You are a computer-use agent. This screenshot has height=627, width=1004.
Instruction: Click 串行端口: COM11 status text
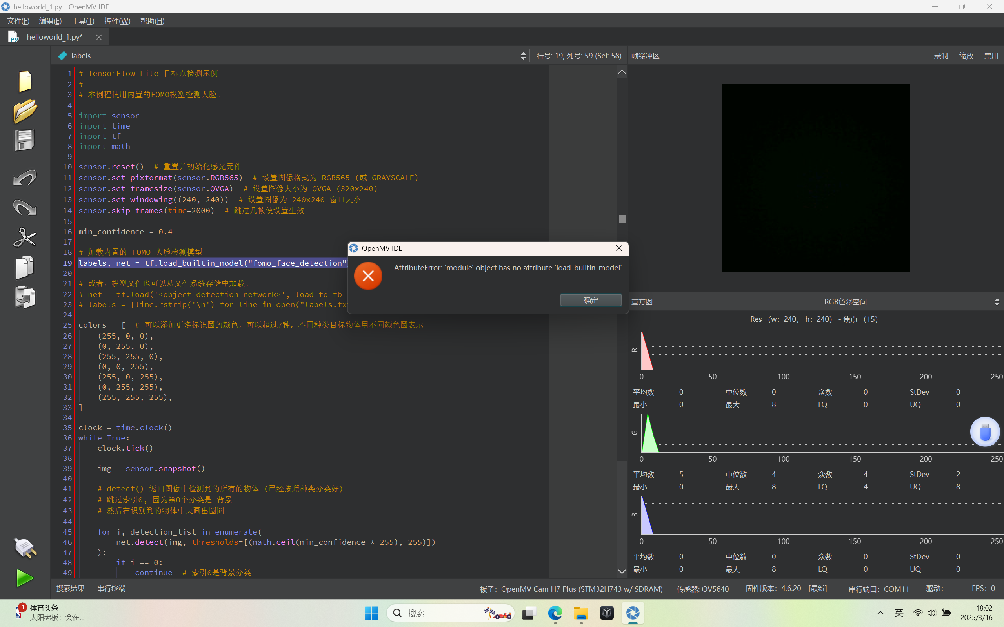click(879, 589)
